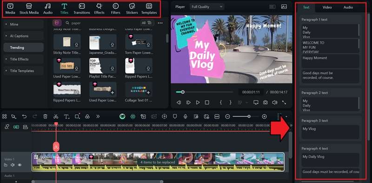Lock the Video 1 track
The image size is (372, 183).
click(x=6, y=165)
